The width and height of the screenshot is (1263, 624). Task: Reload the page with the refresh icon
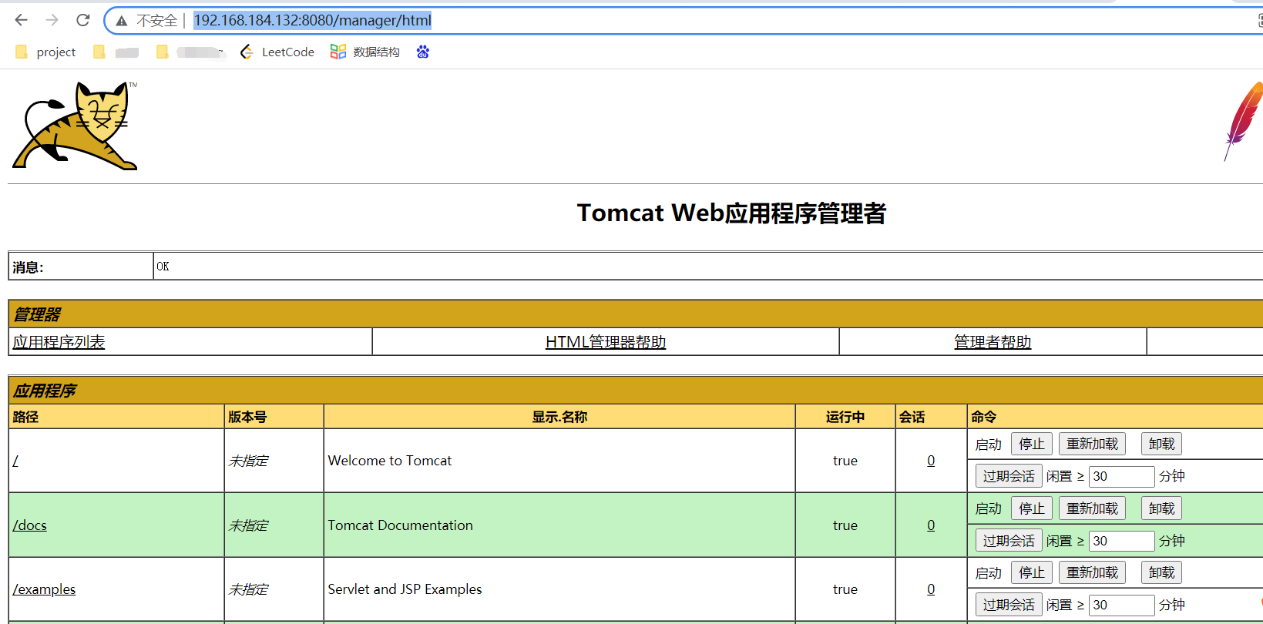pos(82,20)
